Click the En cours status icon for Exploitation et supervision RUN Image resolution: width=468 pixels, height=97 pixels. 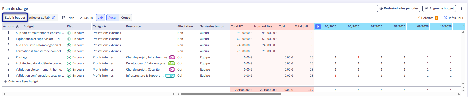pos(69,39)
